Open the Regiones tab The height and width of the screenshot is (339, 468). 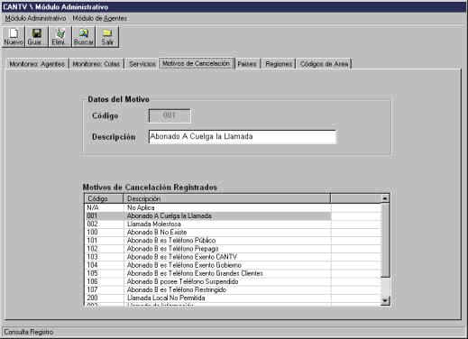coord(279,64)
